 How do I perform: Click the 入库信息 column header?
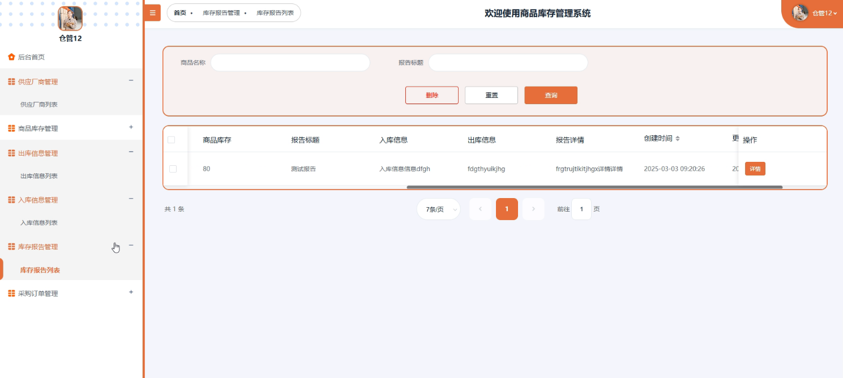click(393, 140)
